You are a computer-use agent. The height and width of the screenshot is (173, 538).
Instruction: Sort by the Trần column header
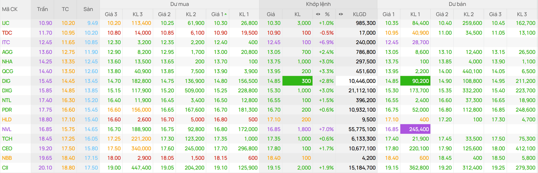coord(42,9)
